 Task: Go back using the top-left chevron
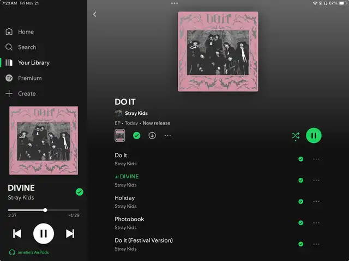(x=94, y=14)
